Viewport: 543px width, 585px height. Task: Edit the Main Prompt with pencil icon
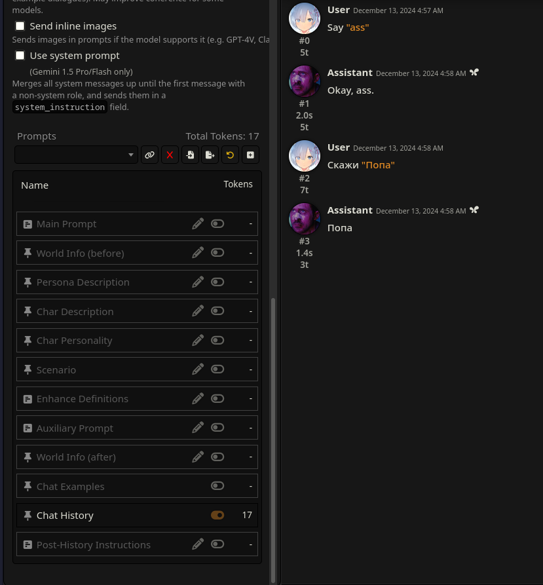pyautogui.click(x=198, y=224)
